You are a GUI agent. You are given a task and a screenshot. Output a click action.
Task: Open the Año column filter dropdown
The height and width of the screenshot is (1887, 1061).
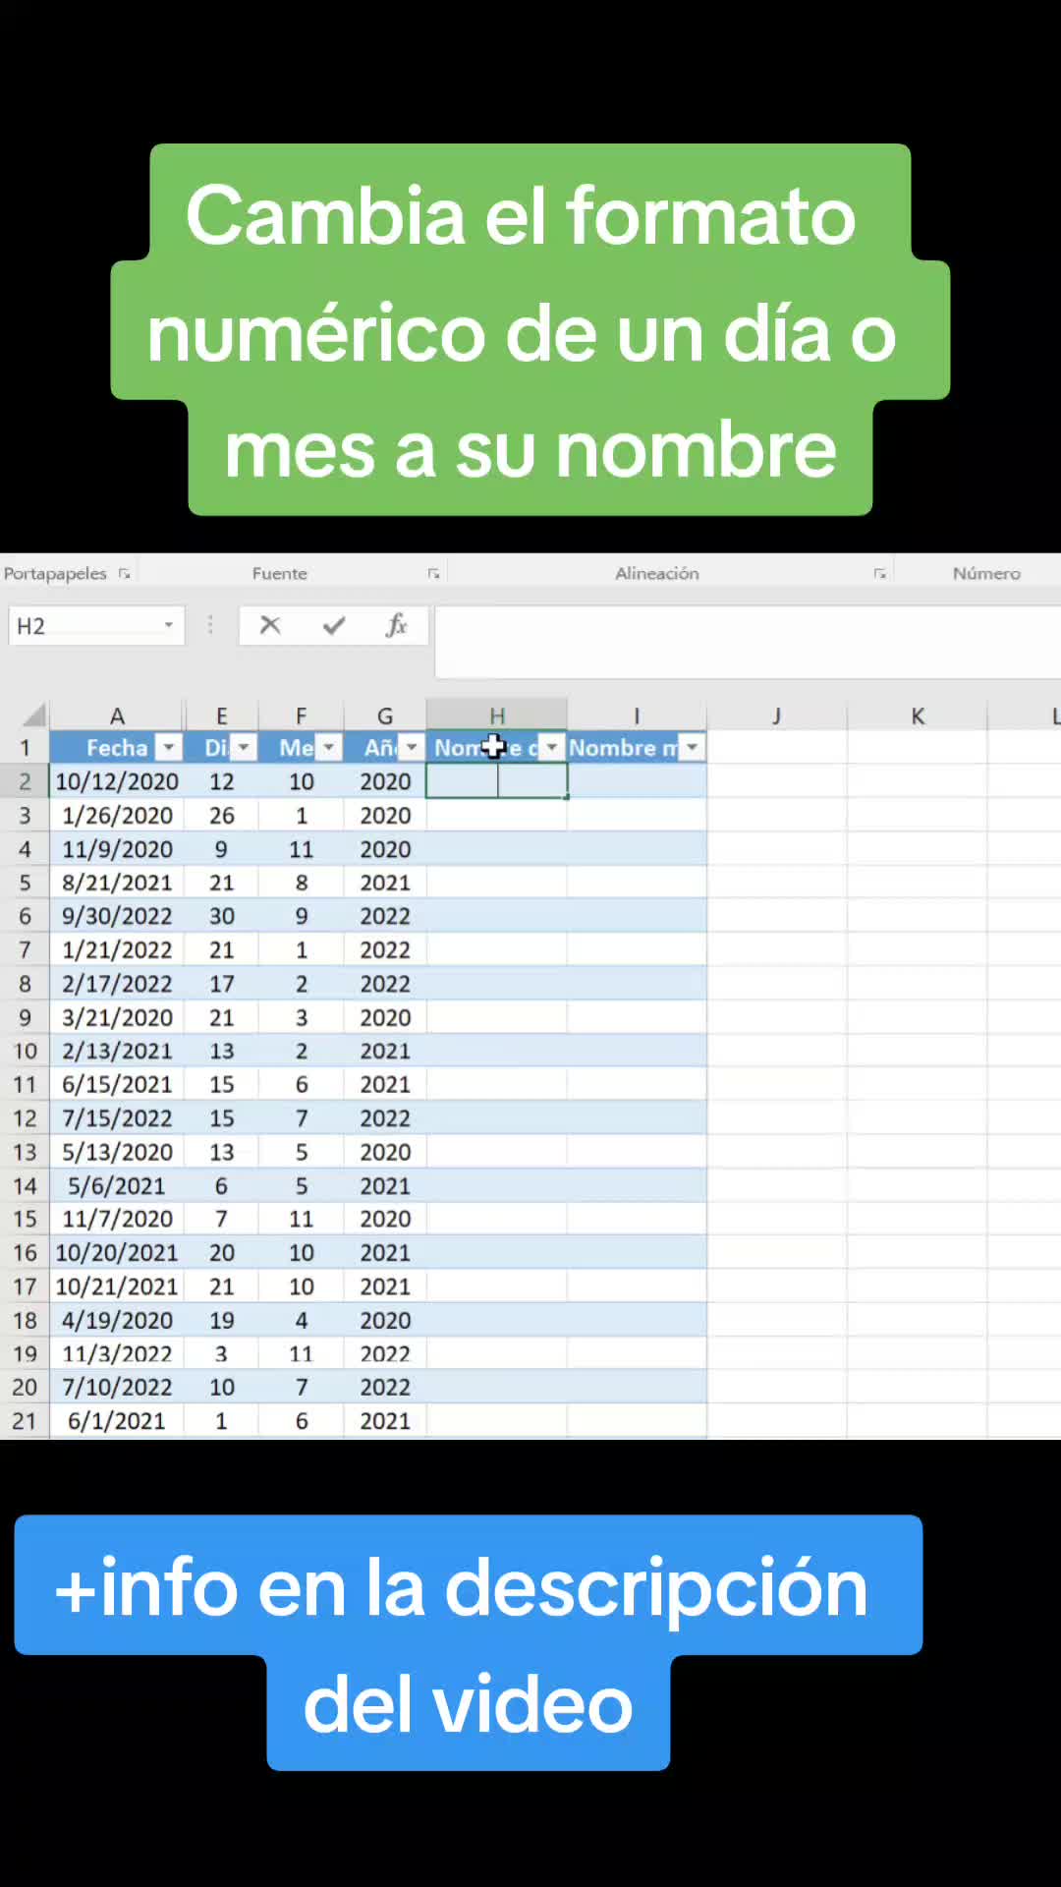click(x=412, y=748)
